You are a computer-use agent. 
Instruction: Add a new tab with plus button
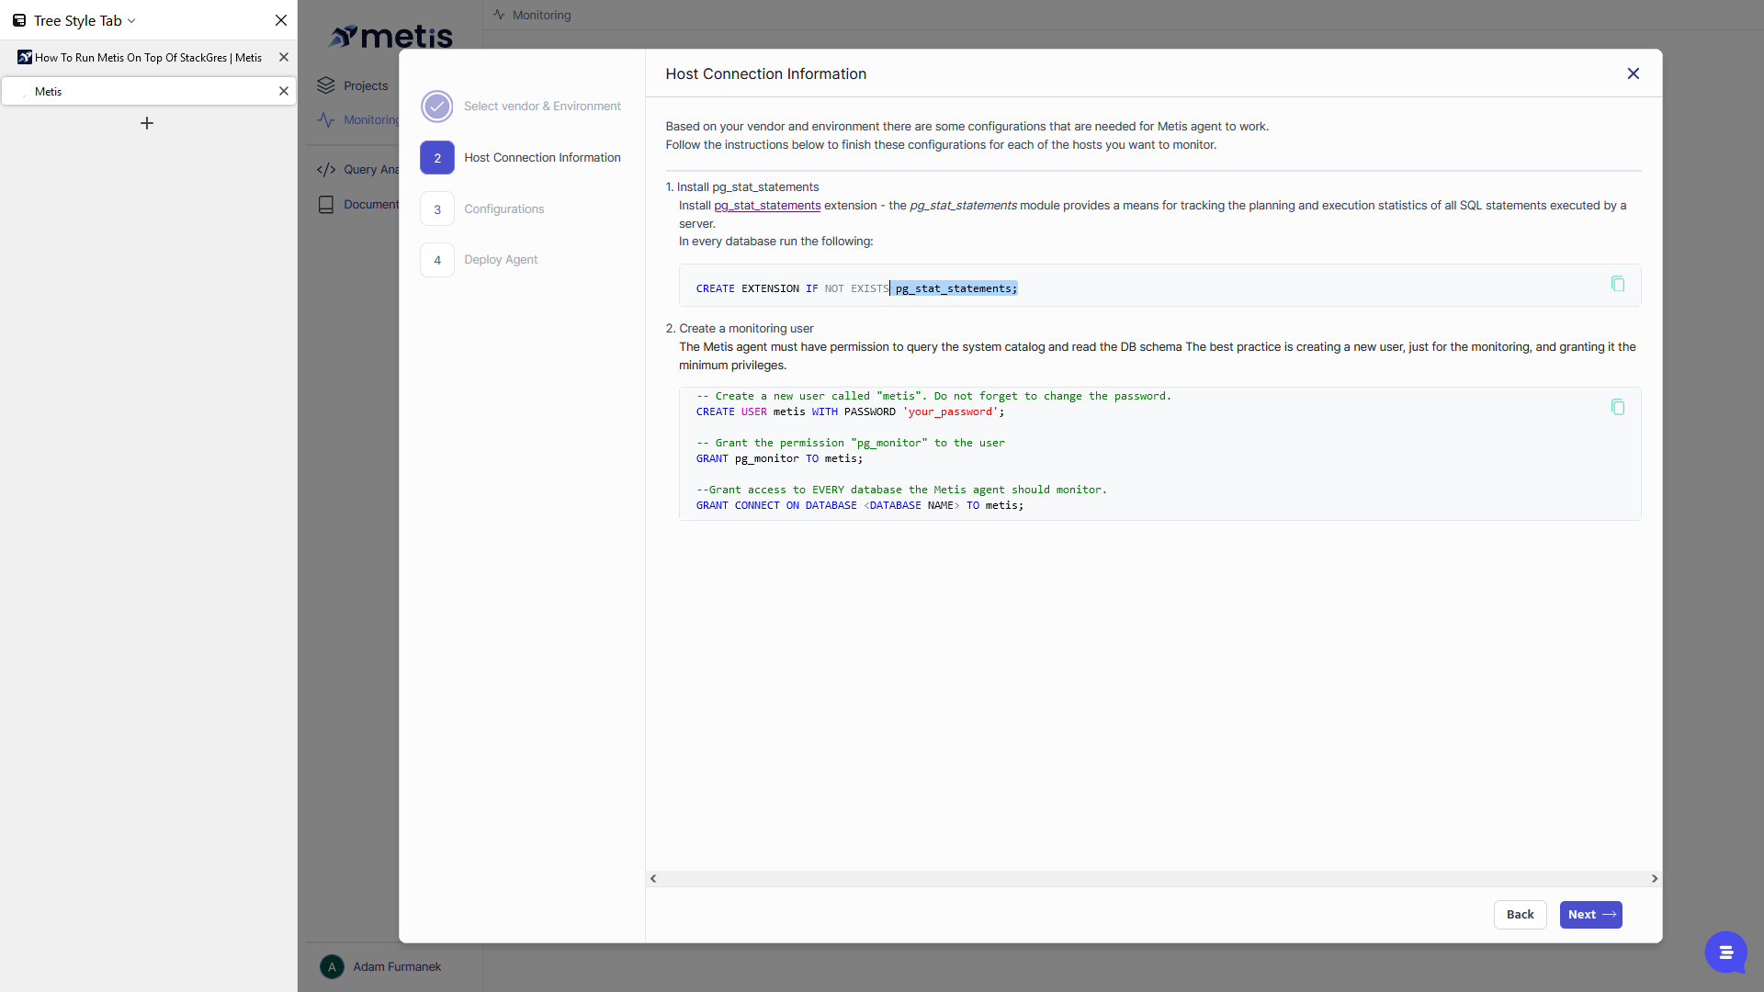click(x=147, y=123)
